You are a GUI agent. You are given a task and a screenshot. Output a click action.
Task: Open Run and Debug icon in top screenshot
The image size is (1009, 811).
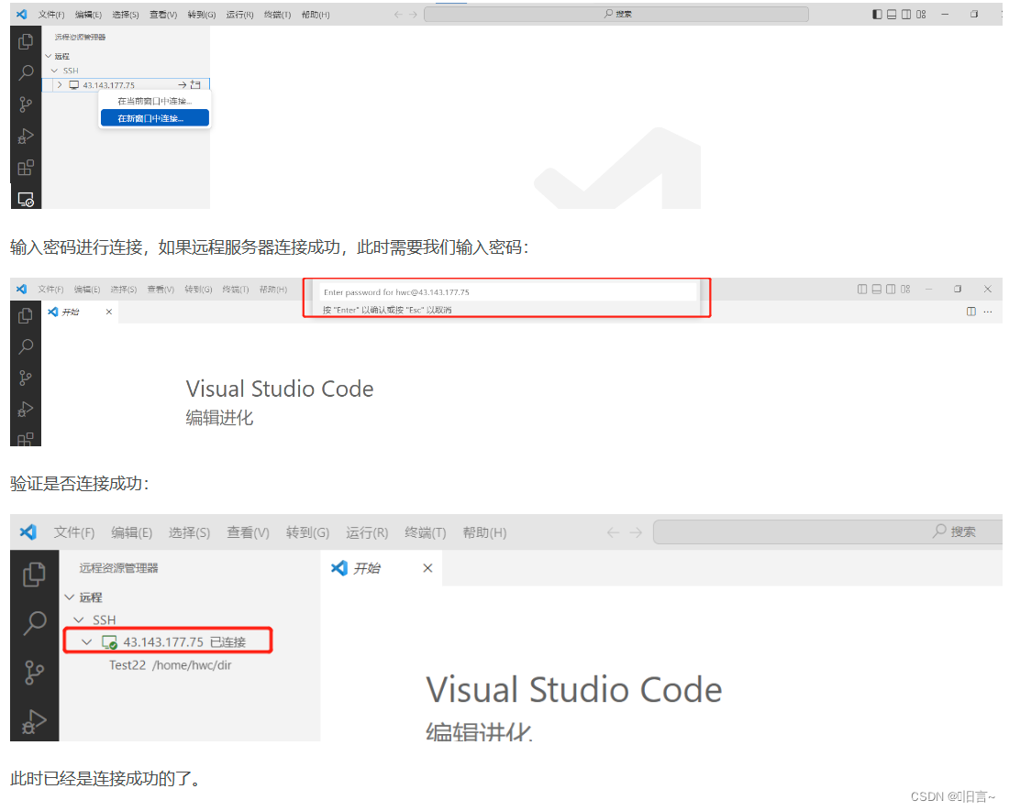tap(26, 137)
